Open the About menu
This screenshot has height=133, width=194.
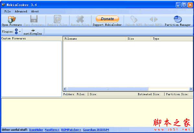(x=35, y=11)
